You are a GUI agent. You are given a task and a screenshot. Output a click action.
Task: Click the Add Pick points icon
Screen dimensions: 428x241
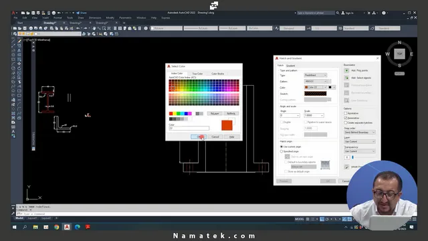point(346,70)
